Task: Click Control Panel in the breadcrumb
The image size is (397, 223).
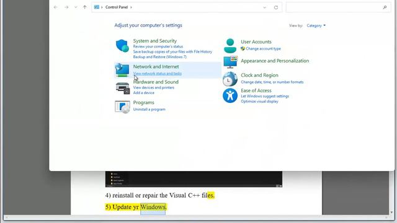Action: [117, 7]
